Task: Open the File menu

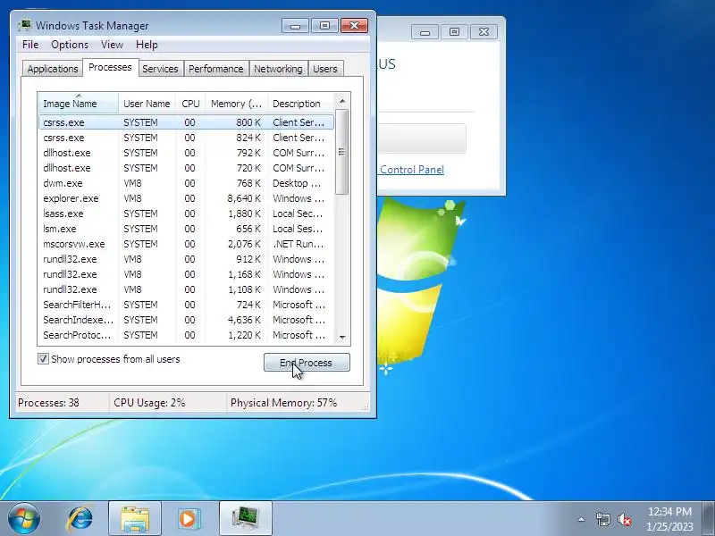Action: (x=30, y=45)
